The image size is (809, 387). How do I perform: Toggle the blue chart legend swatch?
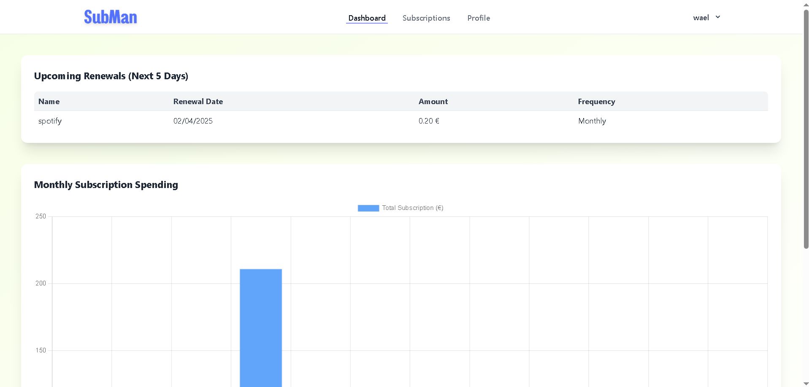368,208
